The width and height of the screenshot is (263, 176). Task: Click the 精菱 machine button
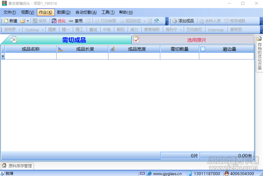[52, 30]
